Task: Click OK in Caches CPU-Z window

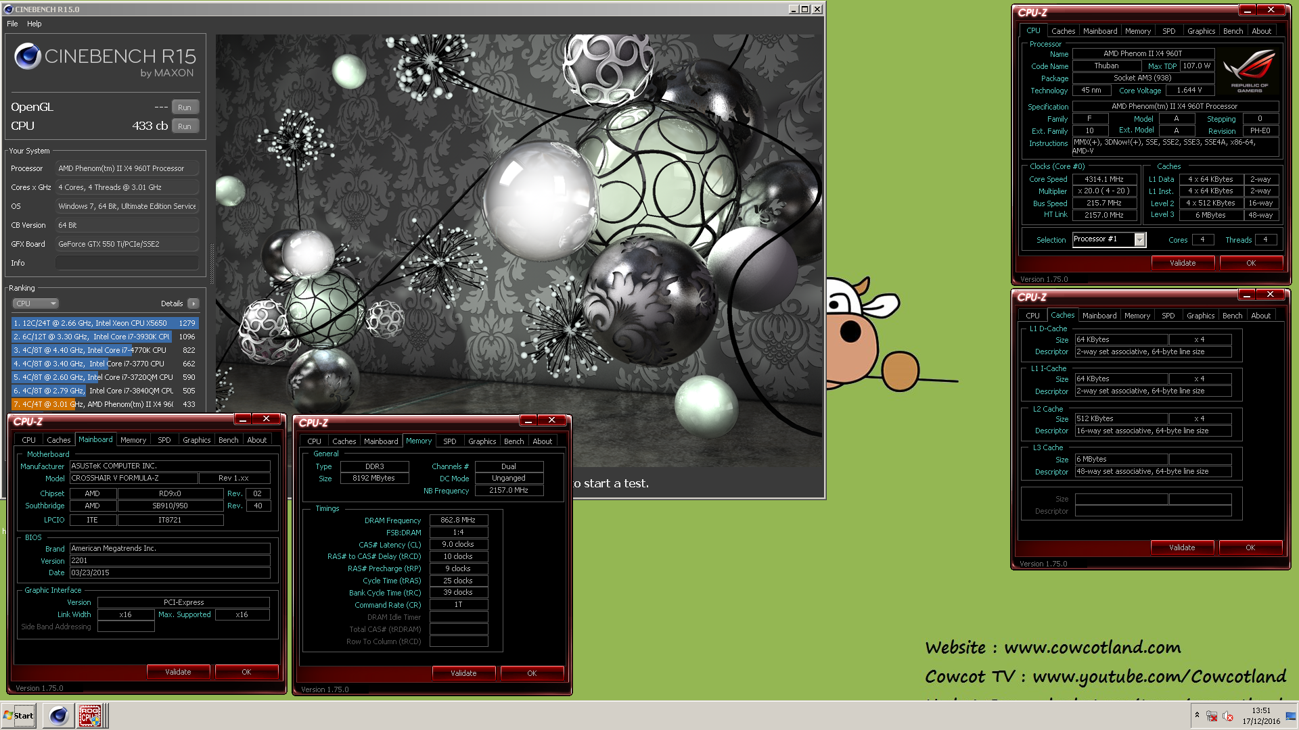Action: click(x=1250, y=547)
